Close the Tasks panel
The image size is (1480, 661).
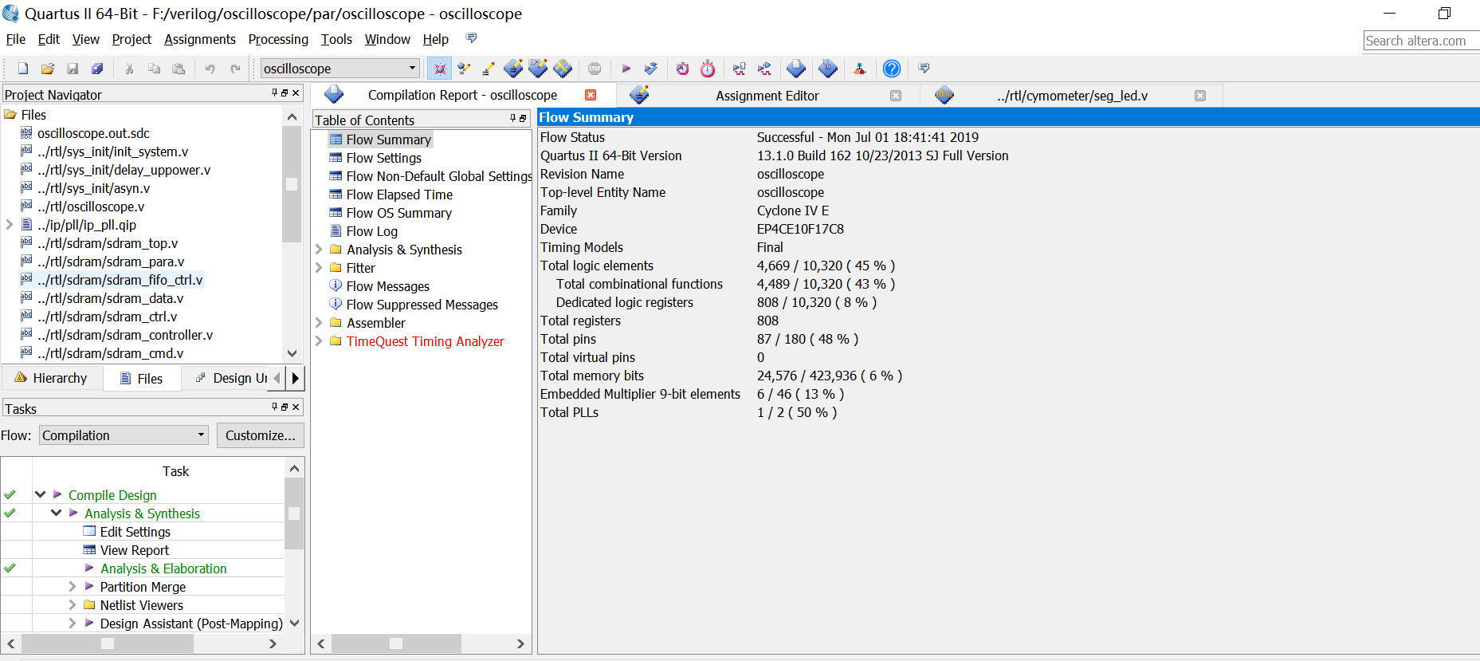click(x=296, y=407)
